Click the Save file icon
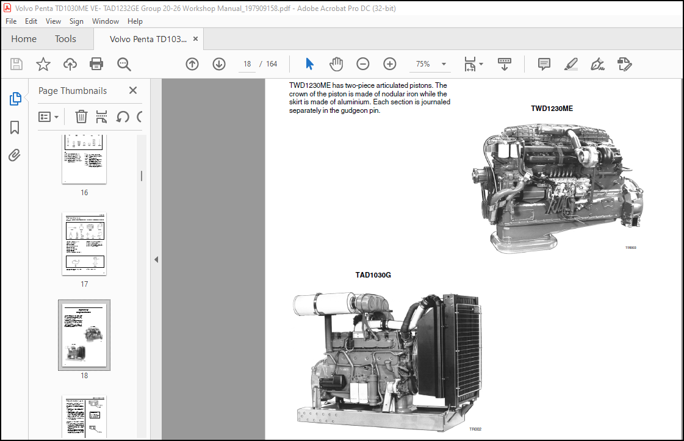Viewport: 684px width, 441px height. 16,64
